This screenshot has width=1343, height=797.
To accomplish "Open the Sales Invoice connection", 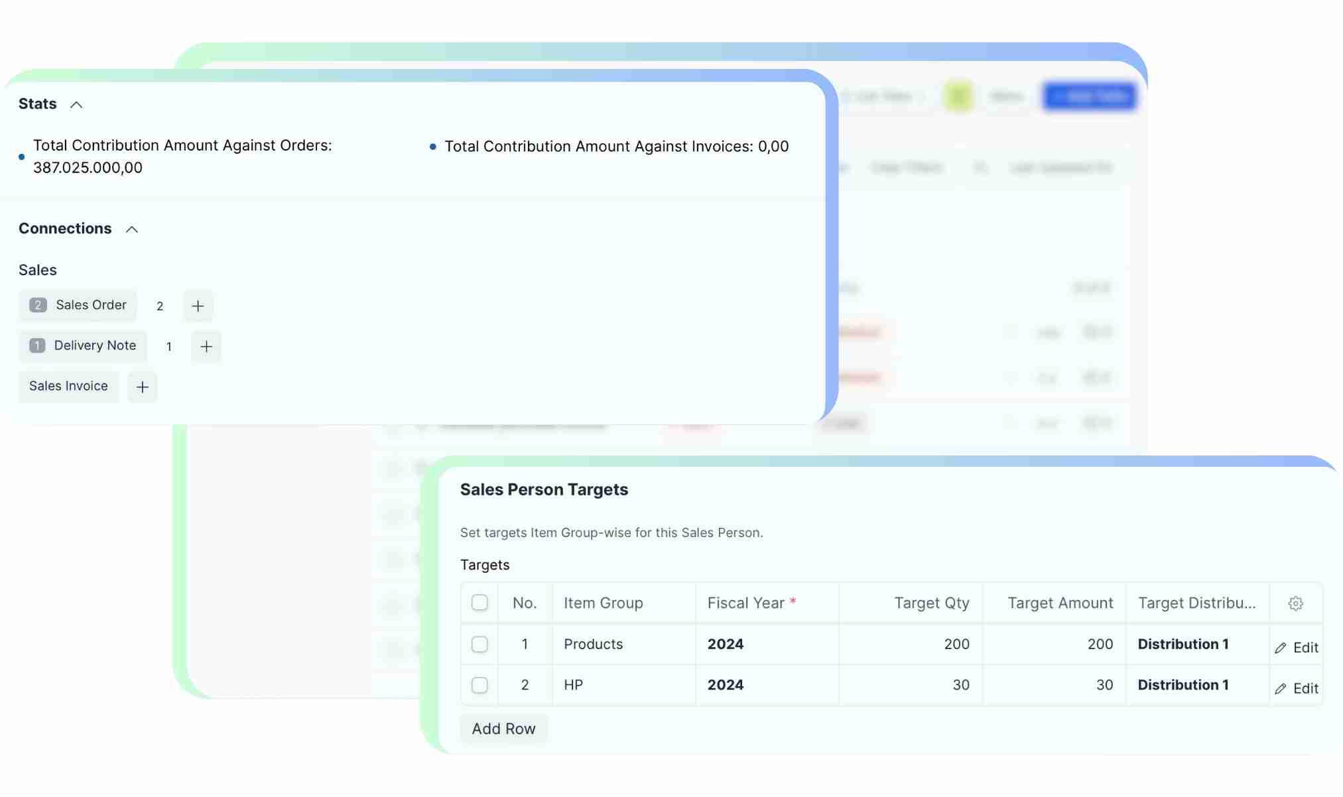I will click(68, 386).
